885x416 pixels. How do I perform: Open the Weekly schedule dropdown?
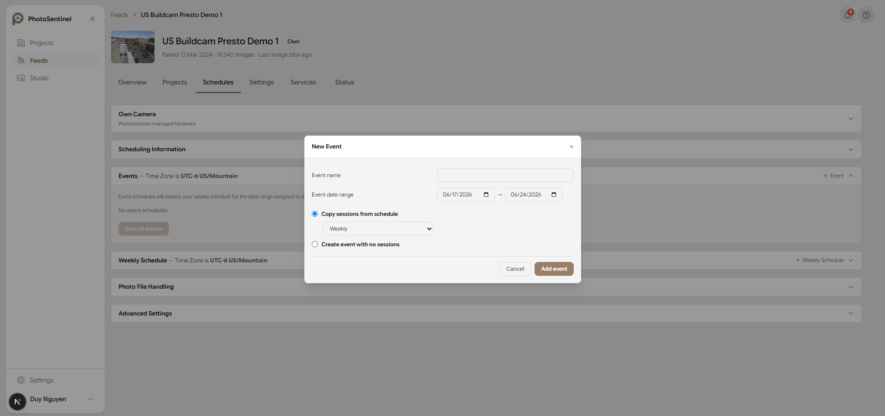[x=378, y=229]
